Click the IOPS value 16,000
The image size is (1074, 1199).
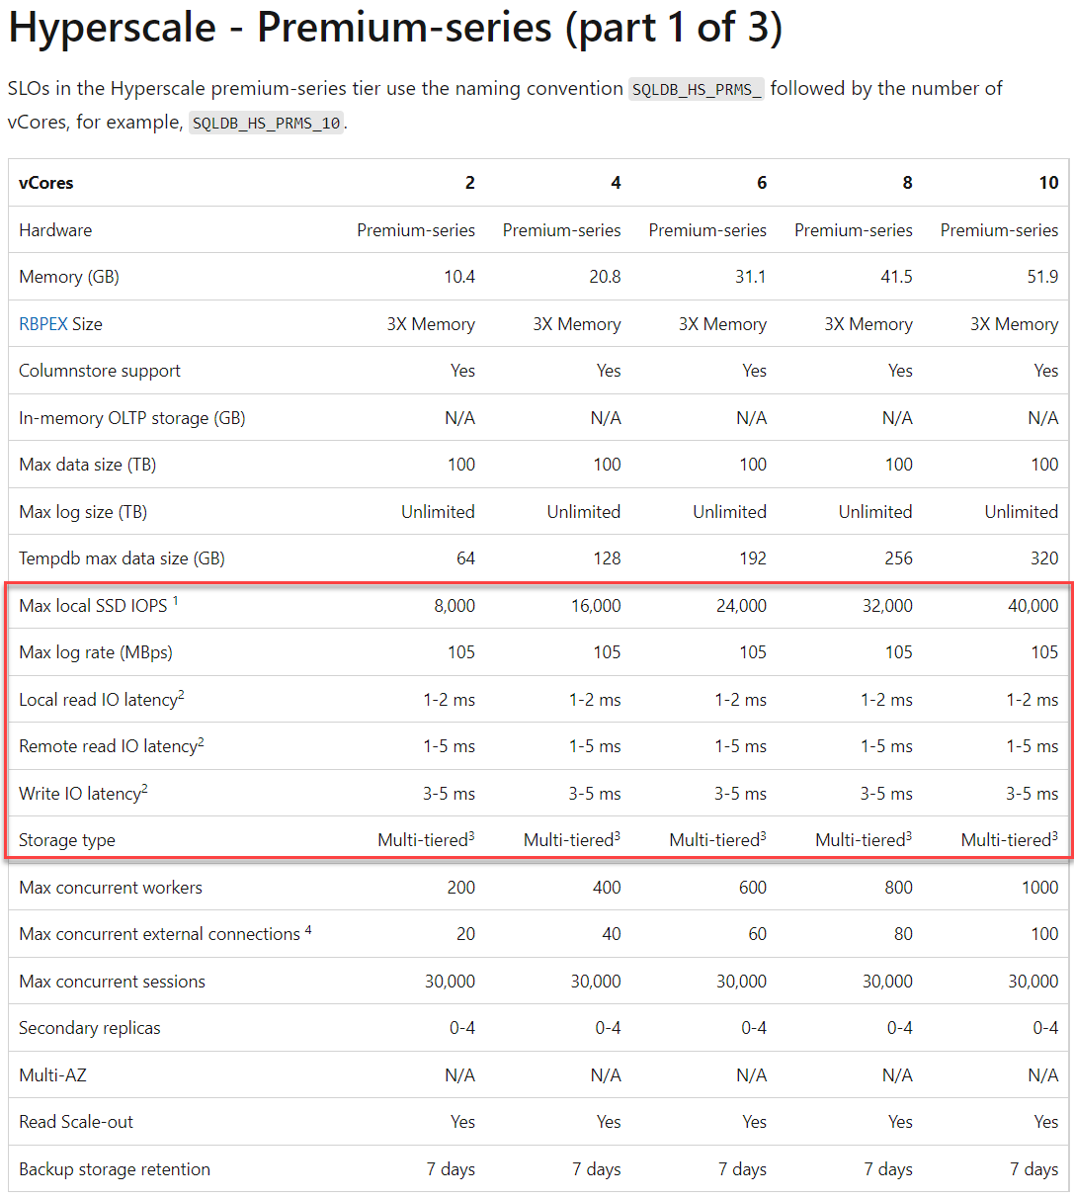[596, 605]
